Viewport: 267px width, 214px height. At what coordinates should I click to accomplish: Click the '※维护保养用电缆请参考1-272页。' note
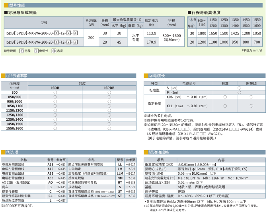(170, 120)
